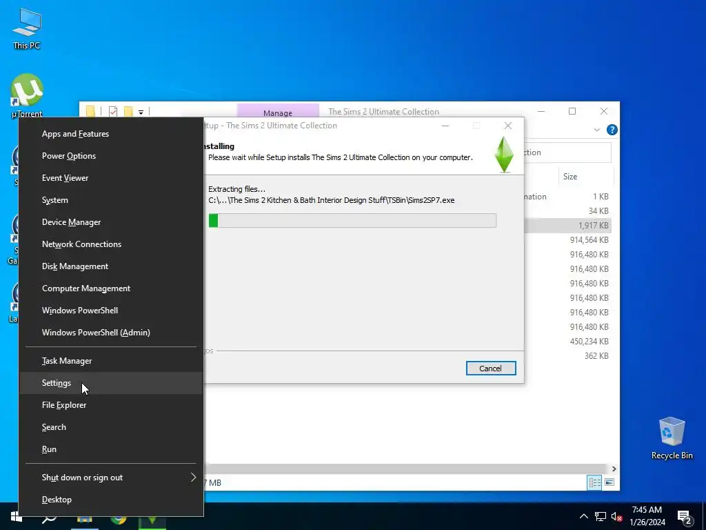Open the Customize Quick Access Toolbar dropdown
The height and width of the screenshot is (530, 706).
[141, 112]
